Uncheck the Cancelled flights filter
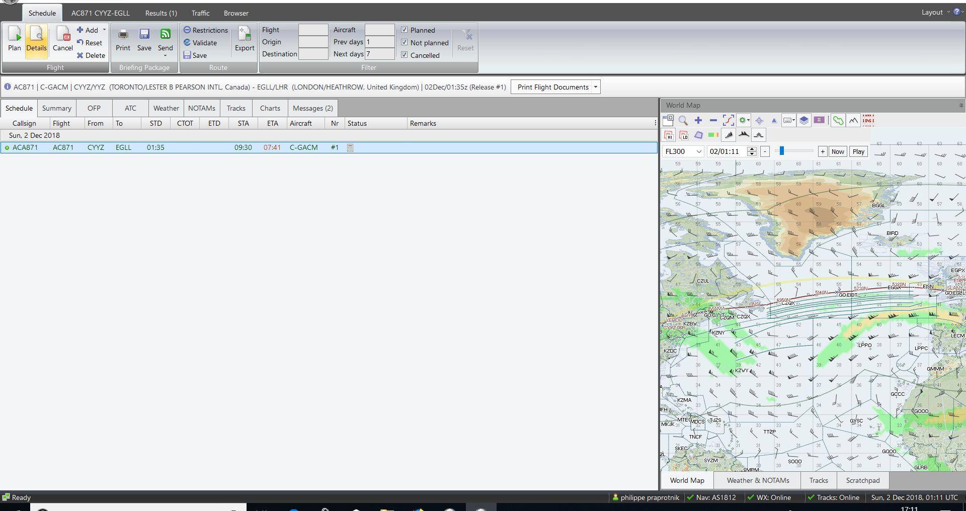This screenshot has height=511, width=966. 405,55
